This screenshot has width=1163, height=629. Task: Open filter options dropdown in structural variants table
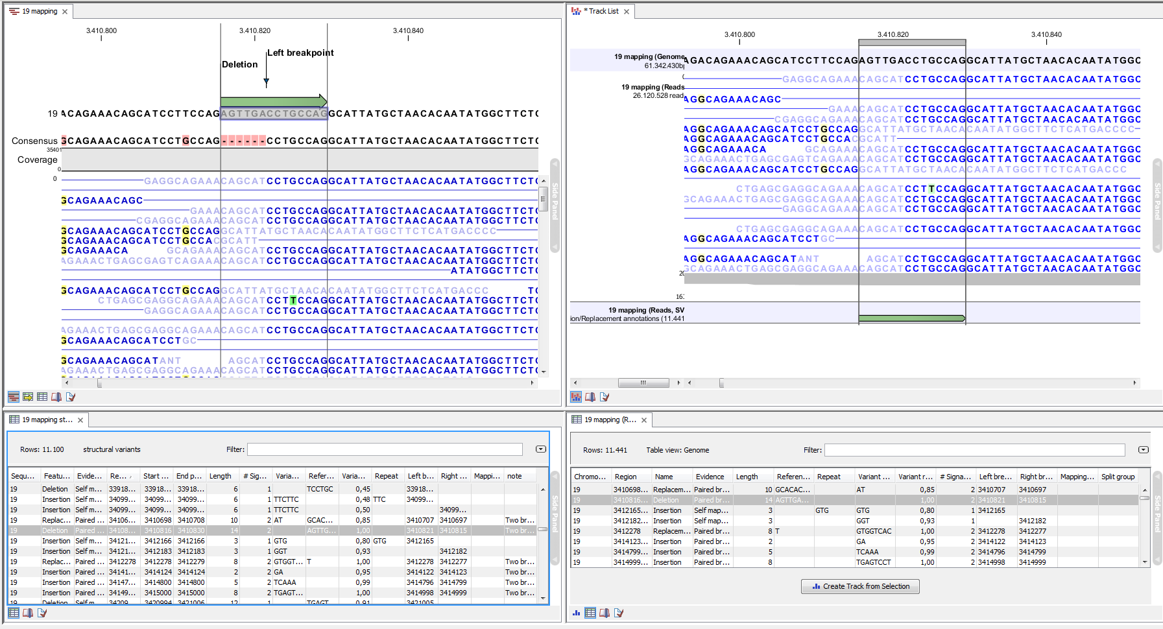point(541,449)
